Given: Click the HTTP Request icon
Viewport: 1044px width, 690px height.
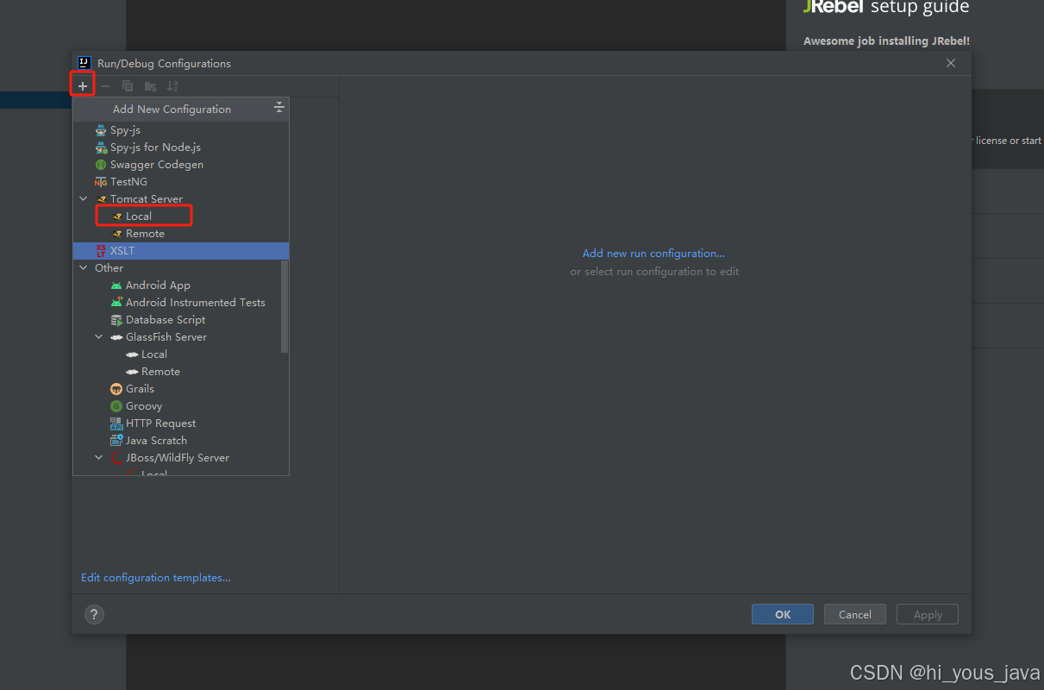Looking at the screenshot, I should (x=116, y=423).
